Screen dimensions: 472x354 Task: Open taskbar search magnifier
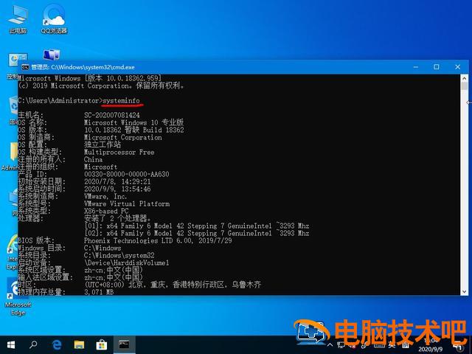(33, 344)
